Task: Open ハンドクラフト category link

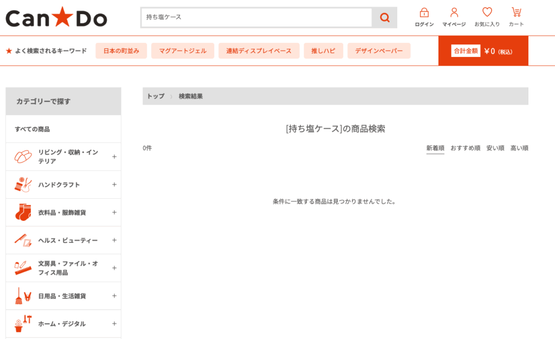Action: [59, 185]
